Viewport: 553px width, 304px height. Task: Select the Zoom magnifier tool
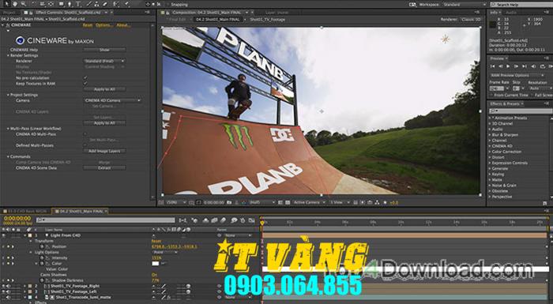tap(23, 4)
